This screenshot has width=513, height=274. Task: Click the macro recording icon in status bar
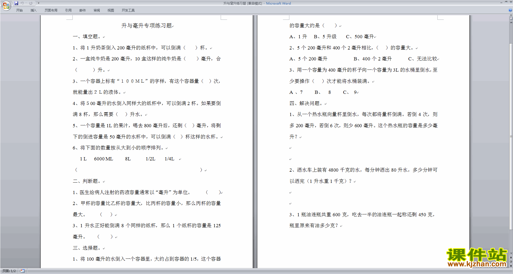tap(22, 271)
